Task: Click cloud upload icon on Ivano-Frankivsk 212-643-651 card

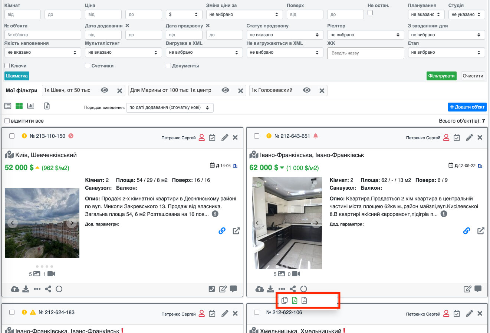Action: (260, 289)
